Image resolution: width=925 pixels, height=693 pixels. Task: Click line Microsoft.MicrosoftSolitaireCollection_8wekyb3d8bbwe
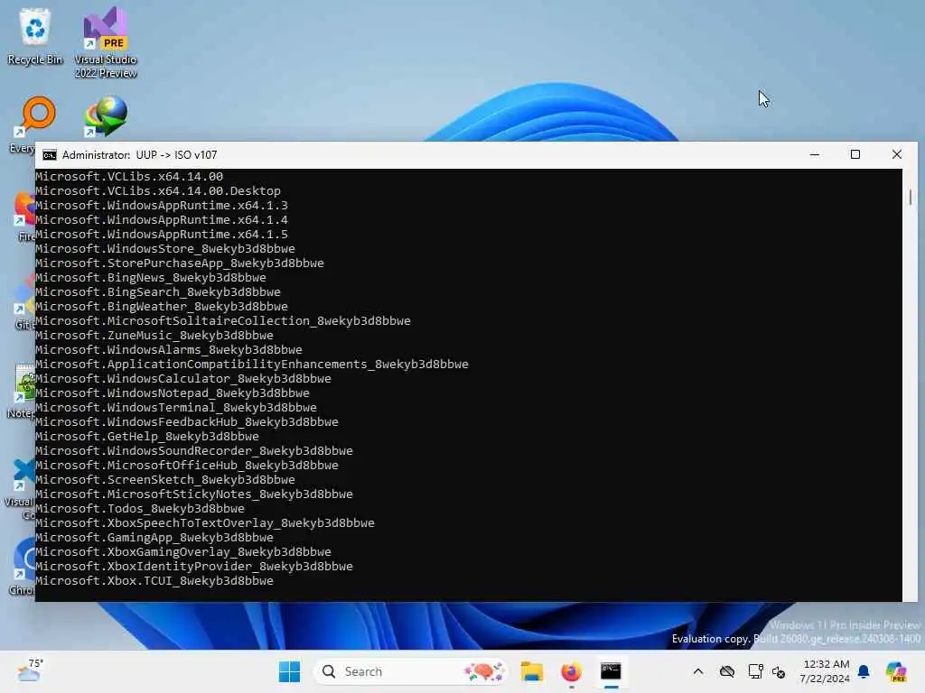point(223,320)
